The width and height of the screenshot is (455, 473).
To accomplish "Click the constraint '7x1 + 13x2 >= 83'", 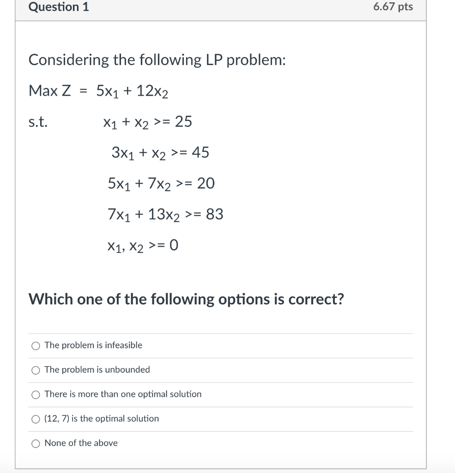I will [165, 214].
